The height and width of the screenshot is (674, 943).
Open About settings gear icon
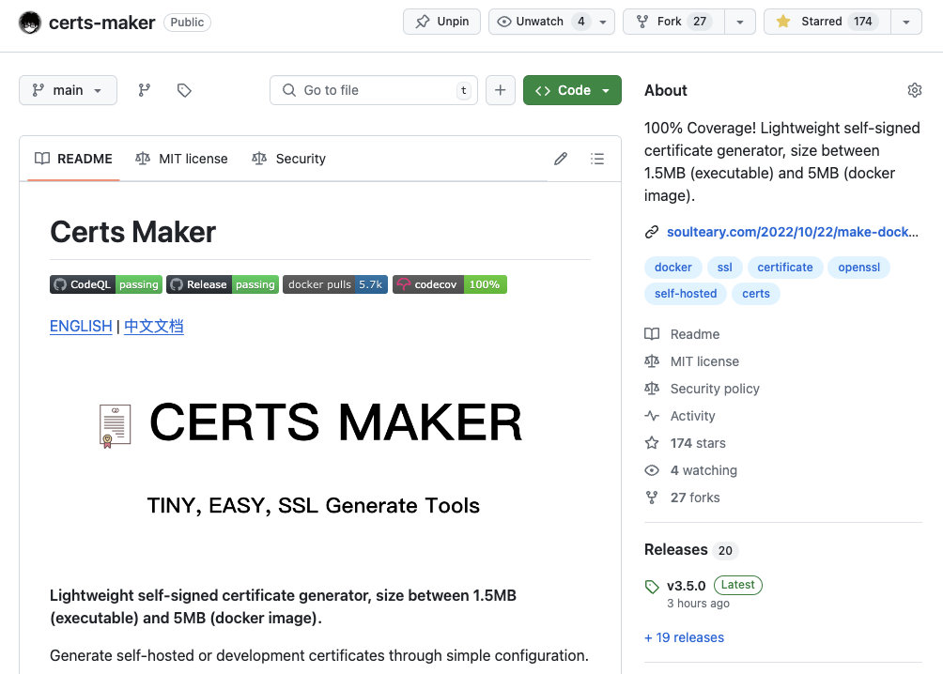tap(914, 90)
